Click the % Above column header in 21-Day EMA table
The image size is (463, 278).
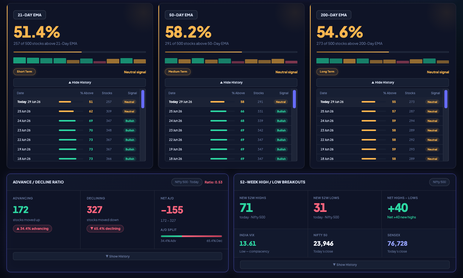click(x=87, y=93)
